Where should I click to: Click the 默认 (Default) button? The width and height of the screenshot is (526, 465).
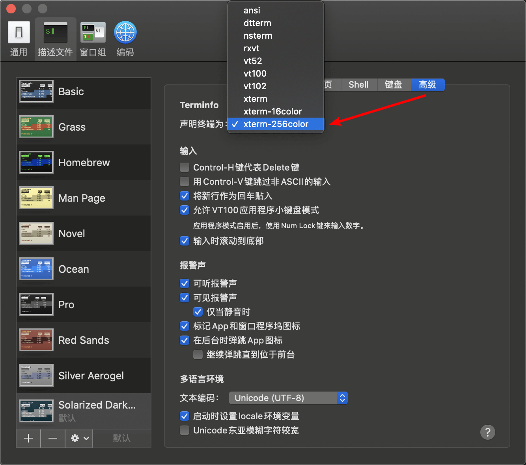(x=121, y=438)
